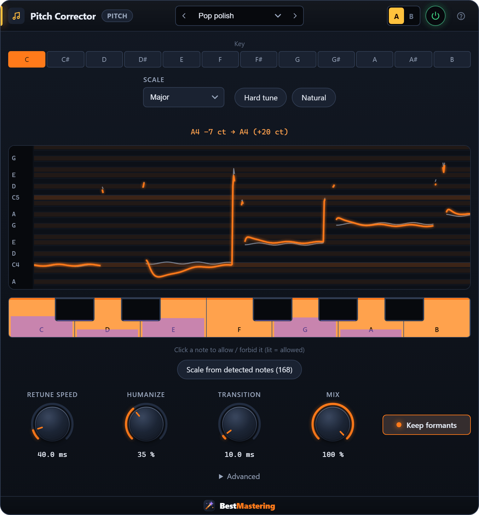Click the Retune Speed knob

(52, 424)
